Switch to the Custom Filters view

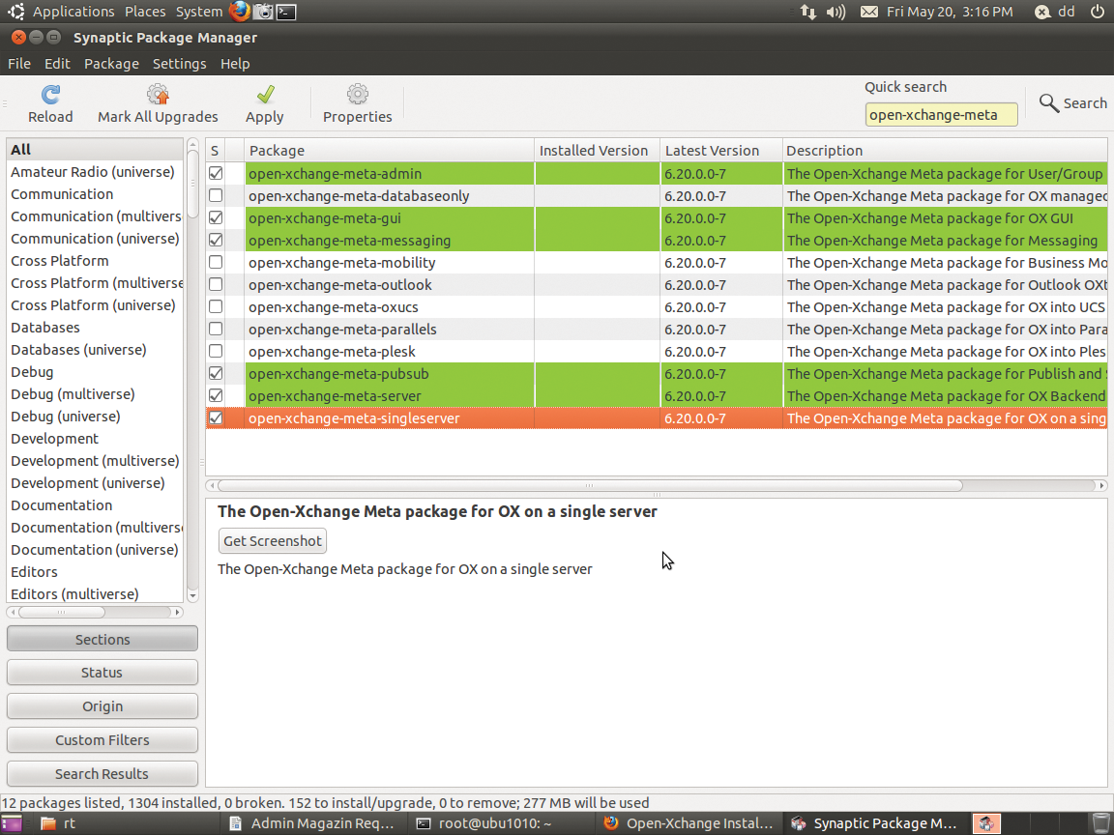pos(103,740)
